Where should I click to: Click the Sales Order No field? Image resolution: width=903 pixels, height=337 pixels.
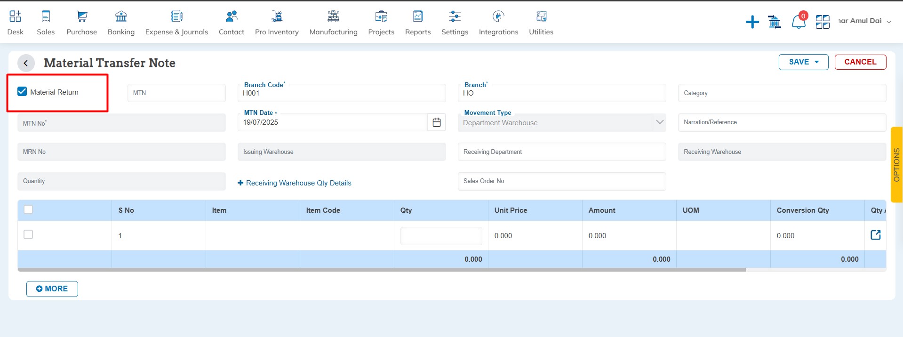pos(562,181)
